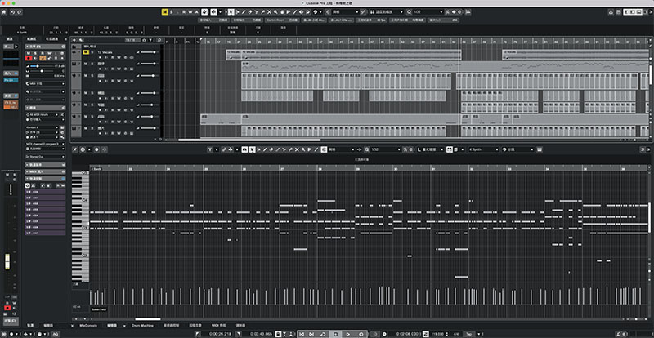Open the 1/32 quantize dropdown in the top toolbar

coord(427,12)
